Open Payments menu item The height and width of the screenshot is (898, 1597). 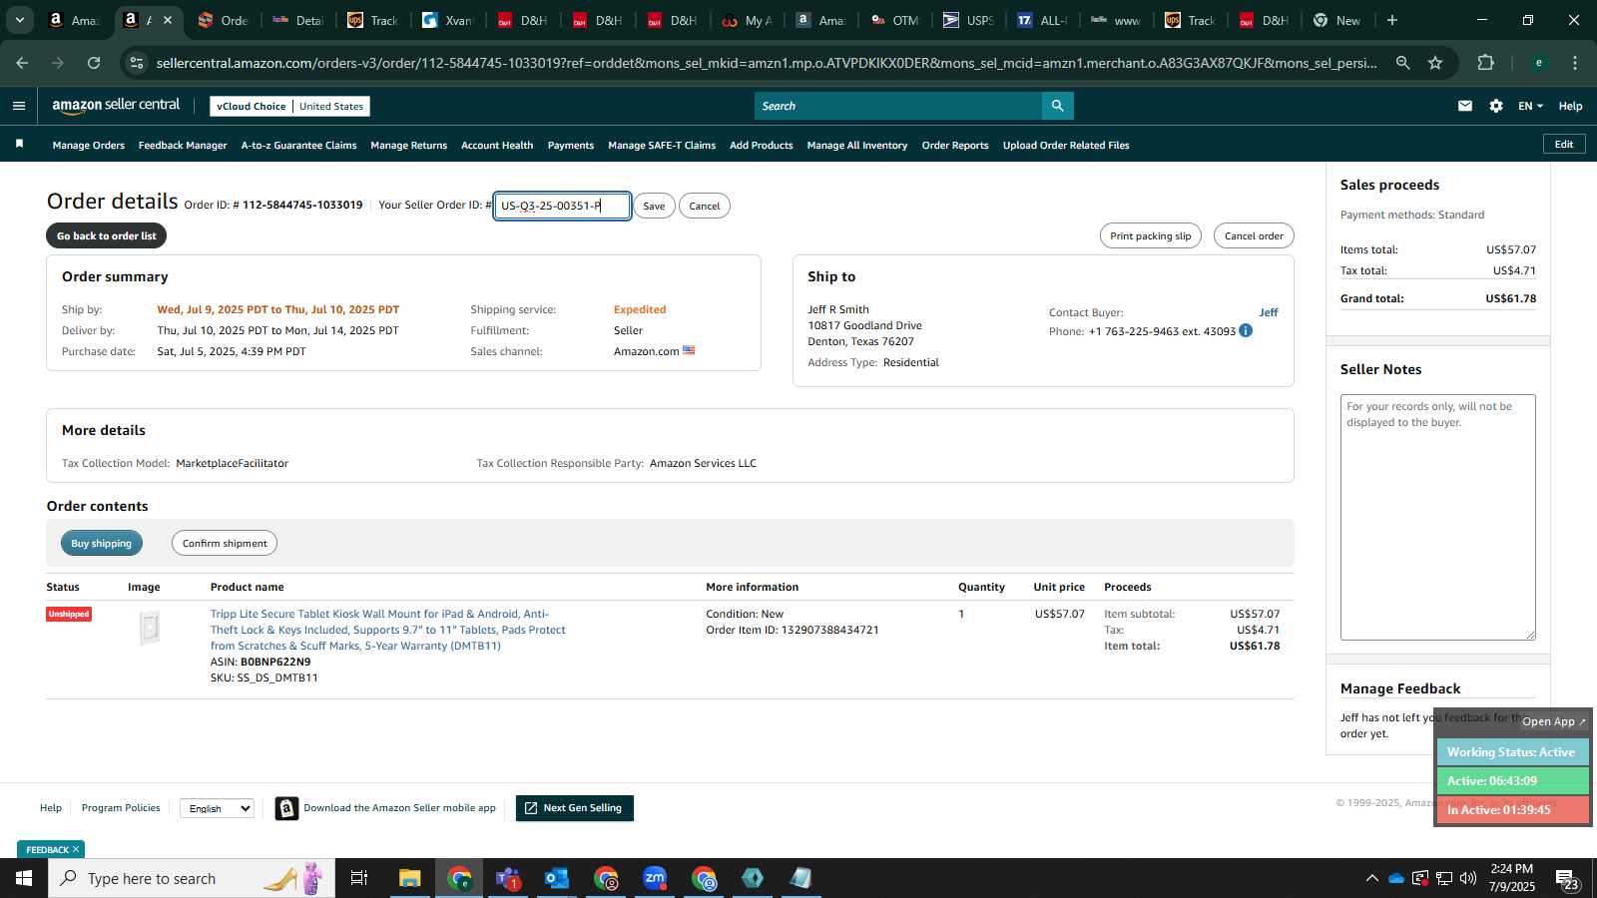571,145
